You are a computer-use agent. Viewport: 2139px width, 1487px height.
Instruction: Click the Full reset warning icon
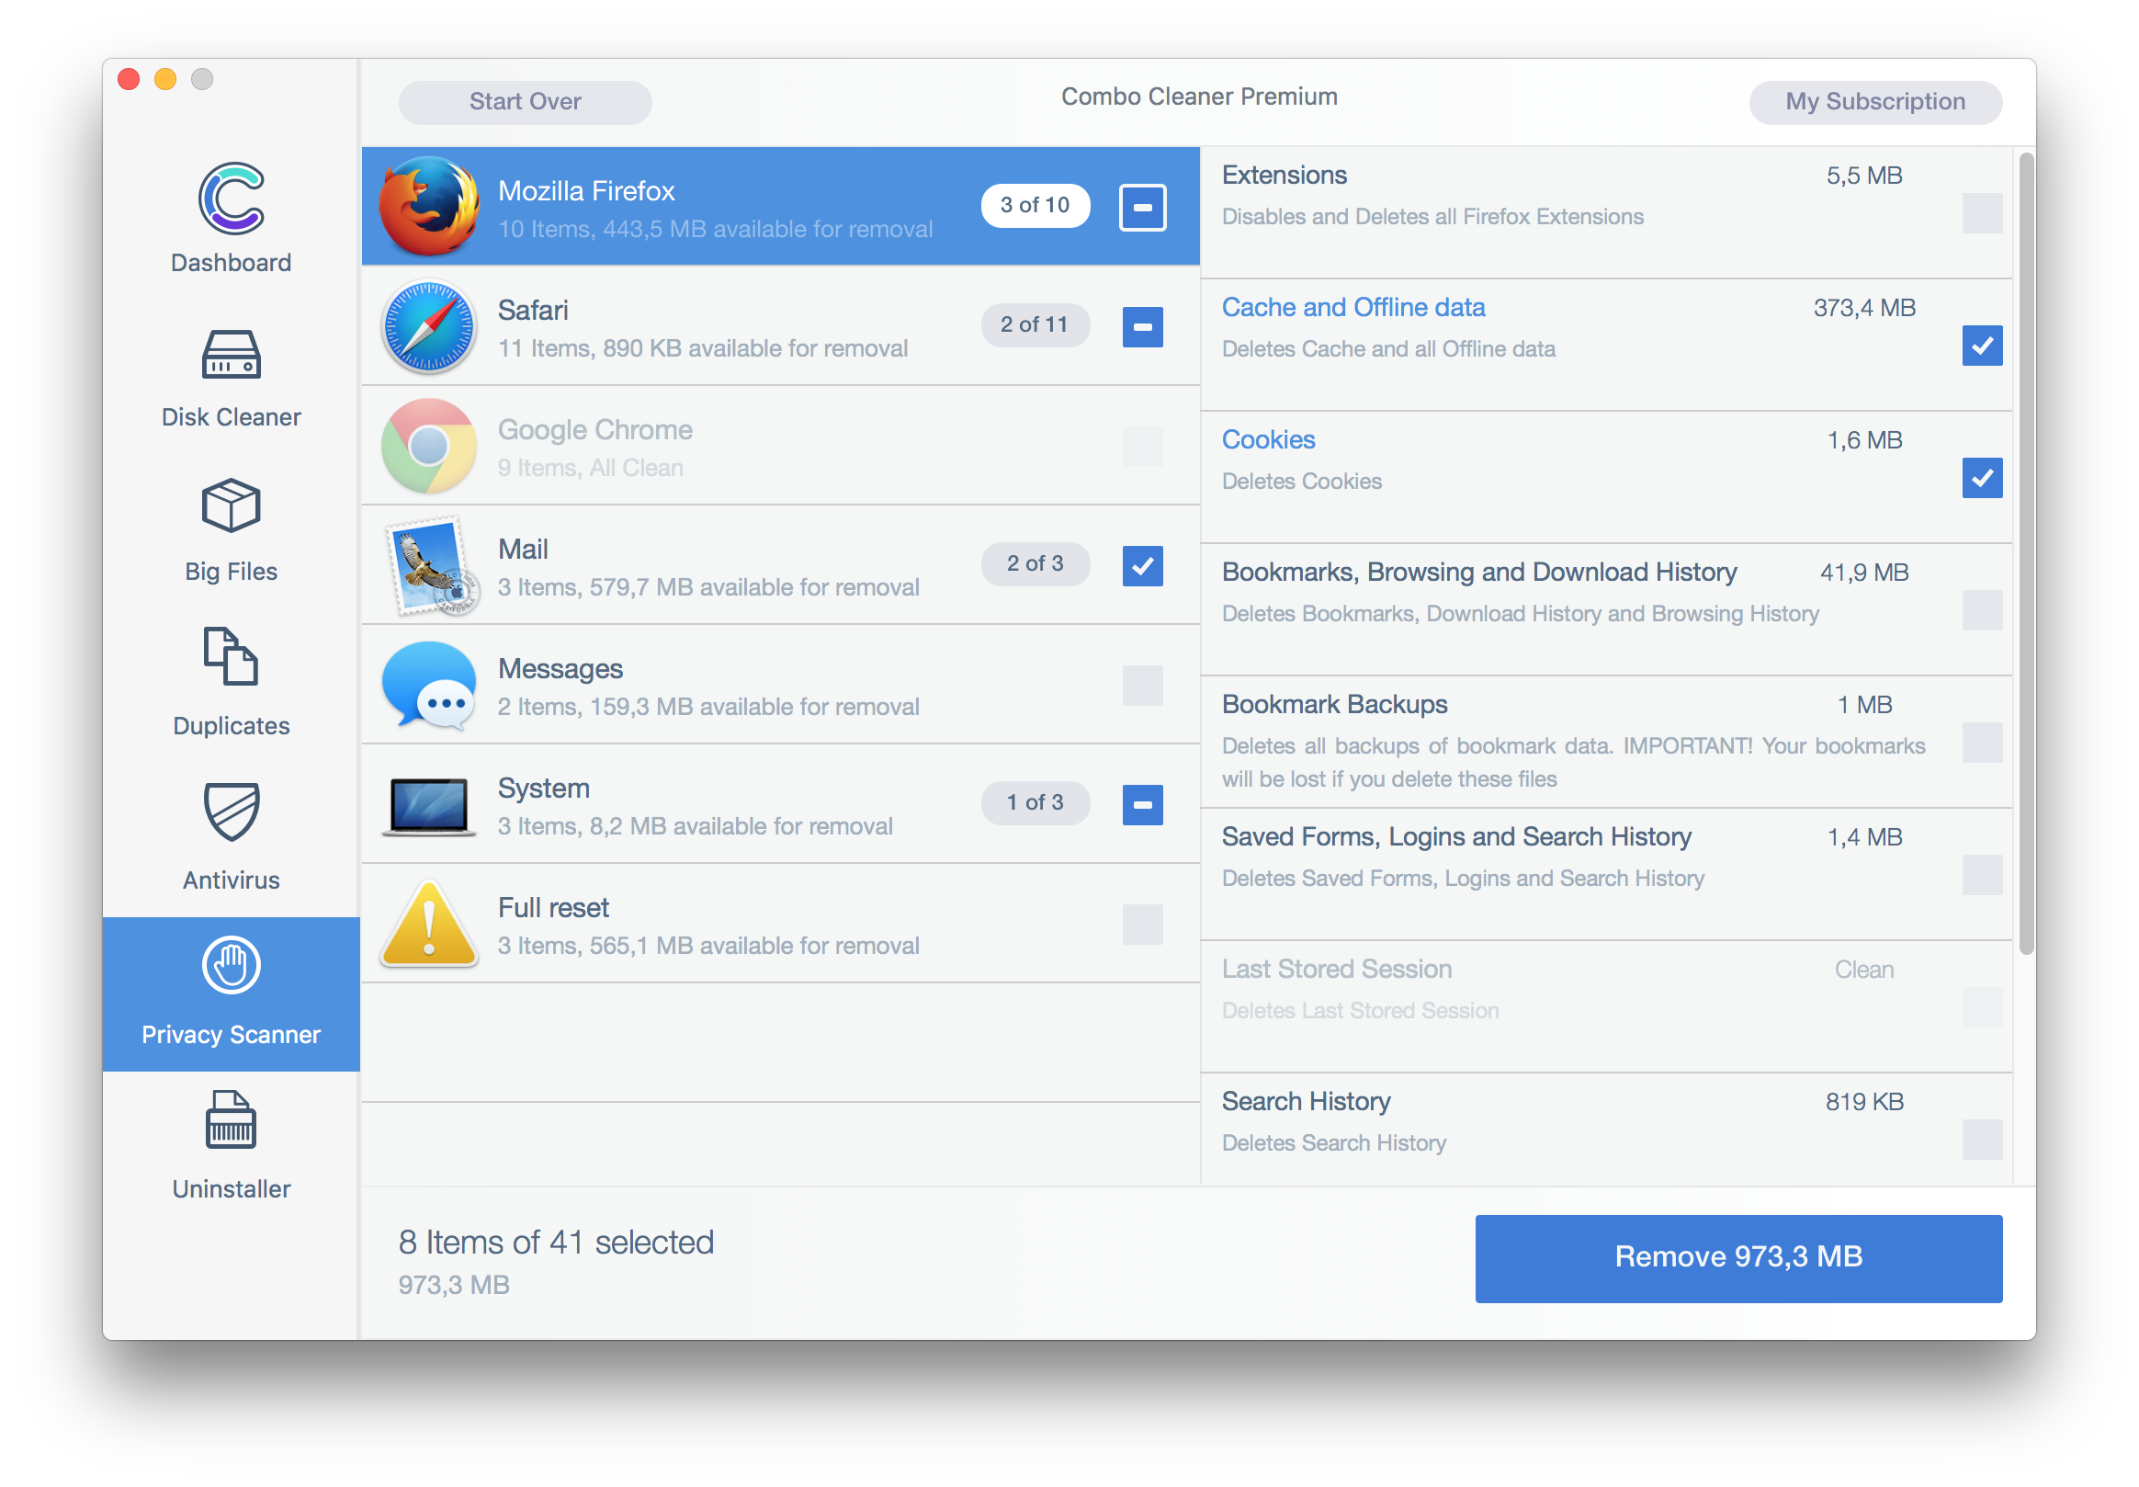tap(428, 924)
